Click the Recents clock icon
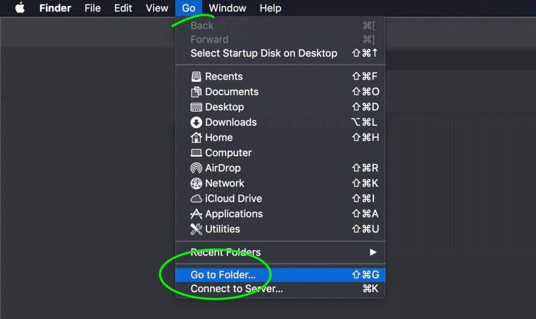The height and width of the screenshot is (319, 536). click(196, 76)
